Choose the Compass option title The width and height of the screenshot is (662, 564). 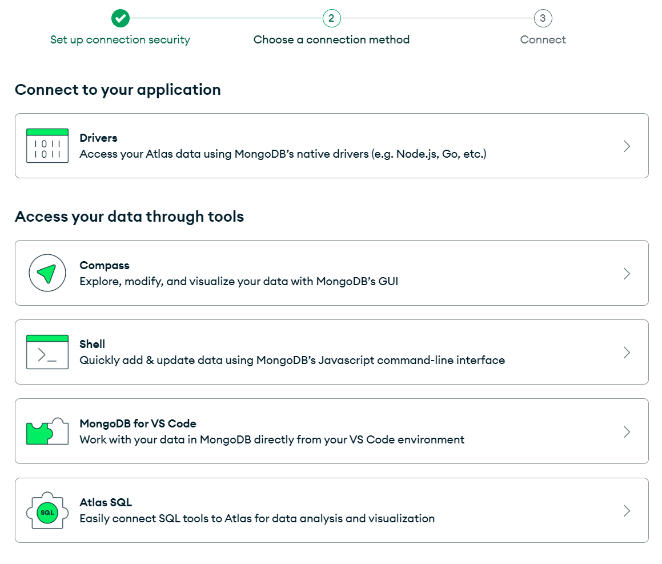click(x=105, y=265)
